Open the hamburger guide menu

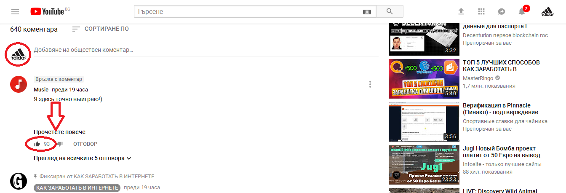(x=15, y=11)
